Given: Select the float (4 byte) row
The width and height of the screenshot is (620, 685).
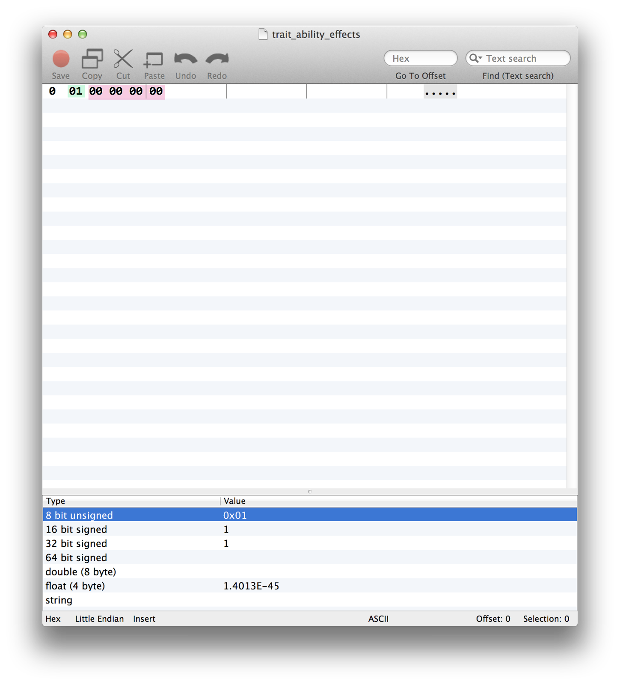Looking at the screenshot, I should click(310, 586).
